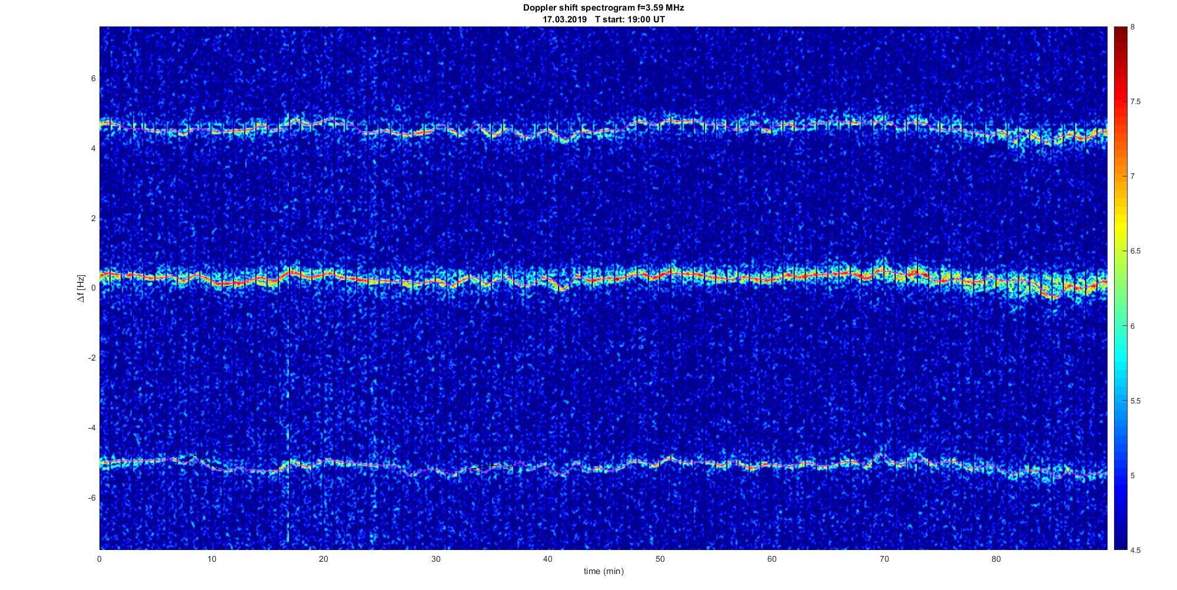
Task: Click x-axis tick label 50
Action: click(660, 559)
